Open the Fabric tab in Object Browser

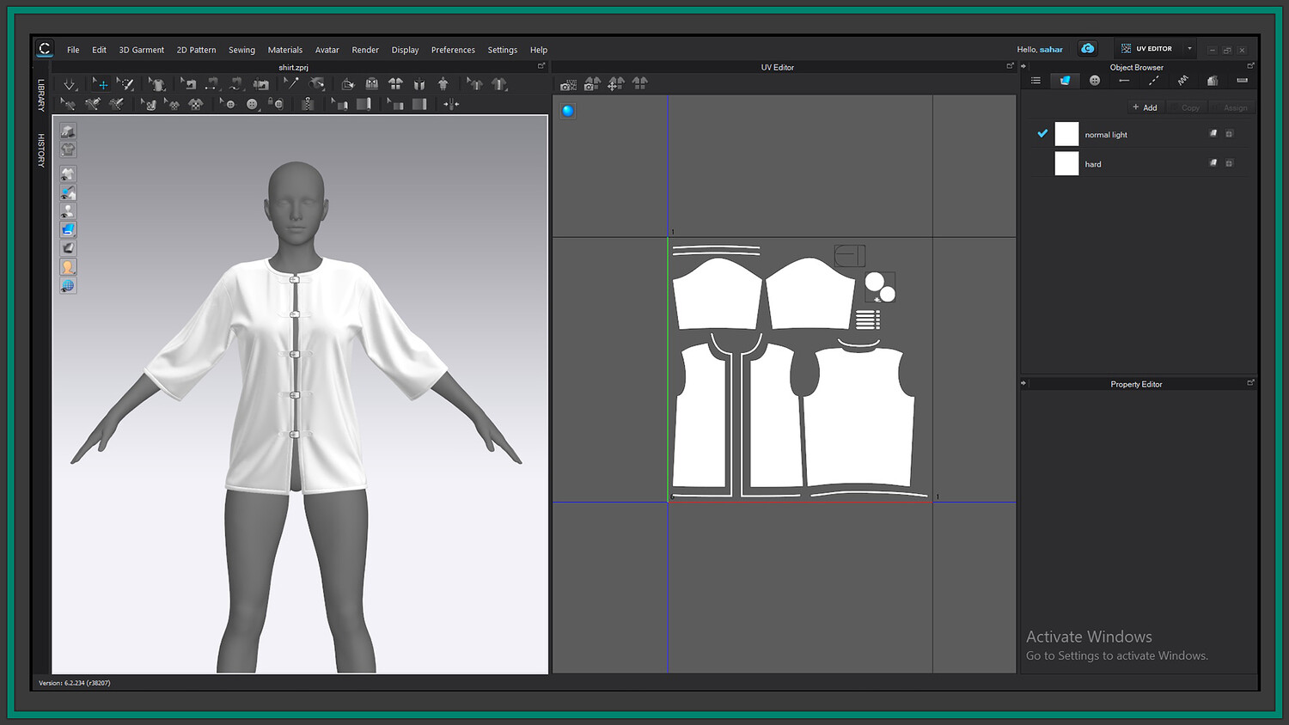pyautogui.click(x=1065, y=81)
